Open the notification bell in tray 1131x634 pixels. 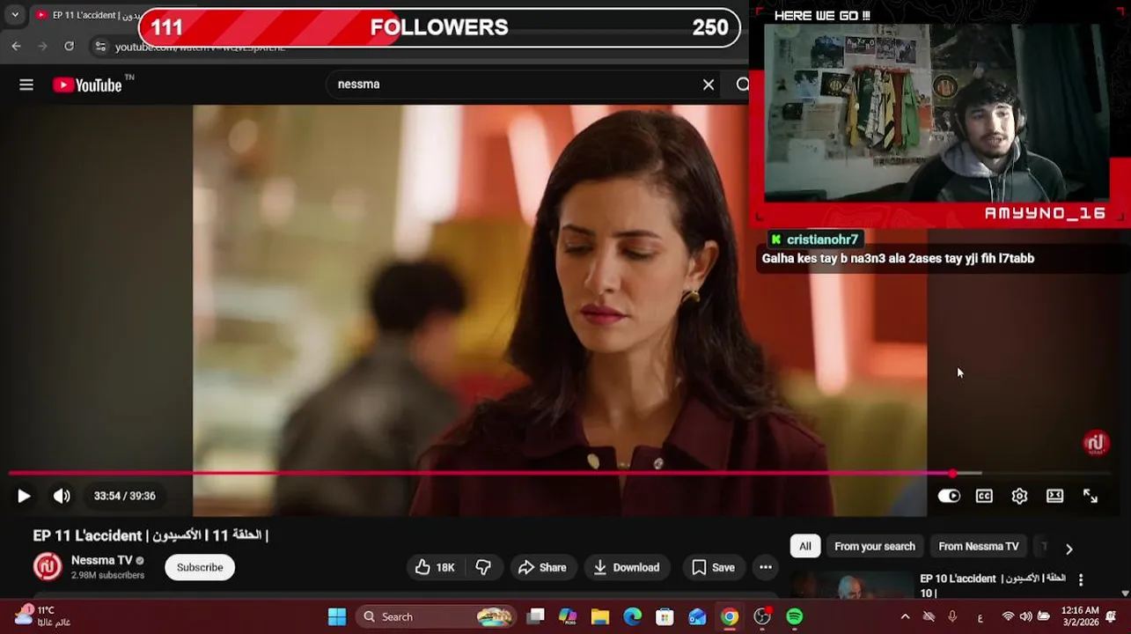1112,616
